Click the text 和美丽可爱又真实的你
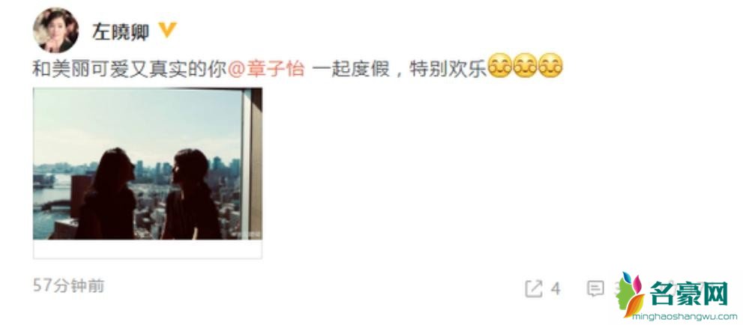This screenshot has height=325, width=743. [130, 68]
